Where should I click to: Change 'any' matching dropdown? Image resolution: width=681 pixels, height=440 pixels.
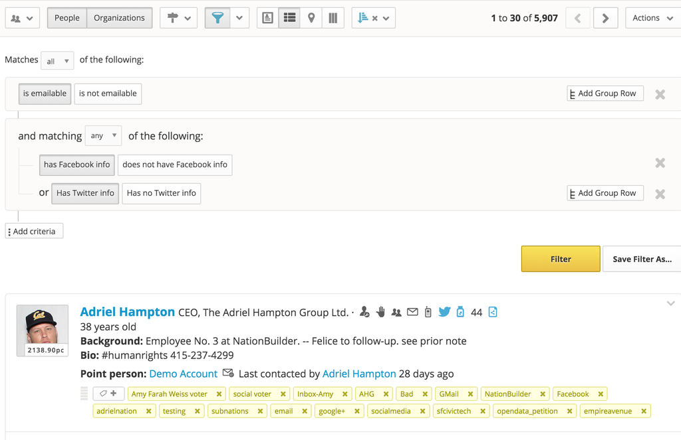point(103,135)
